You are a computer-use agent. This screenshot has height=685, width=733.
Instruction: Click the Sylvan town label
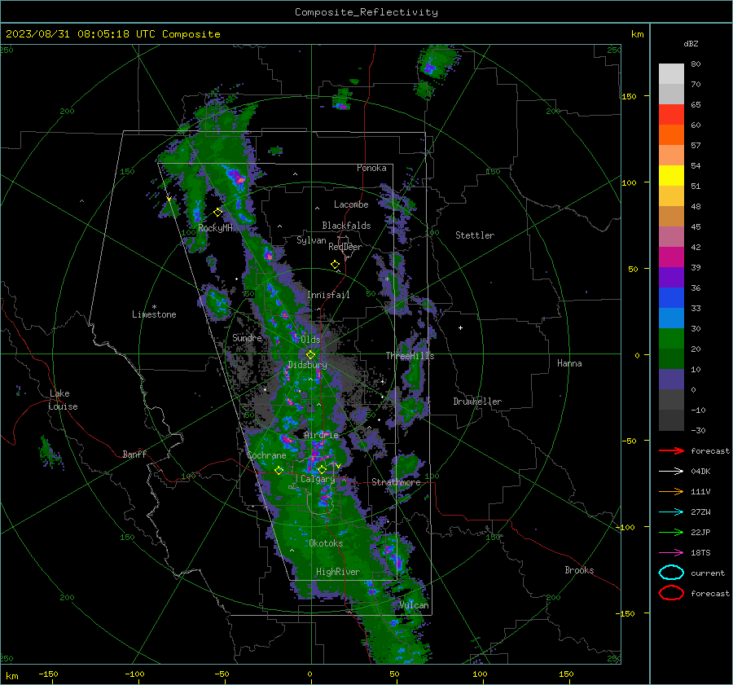311,240
